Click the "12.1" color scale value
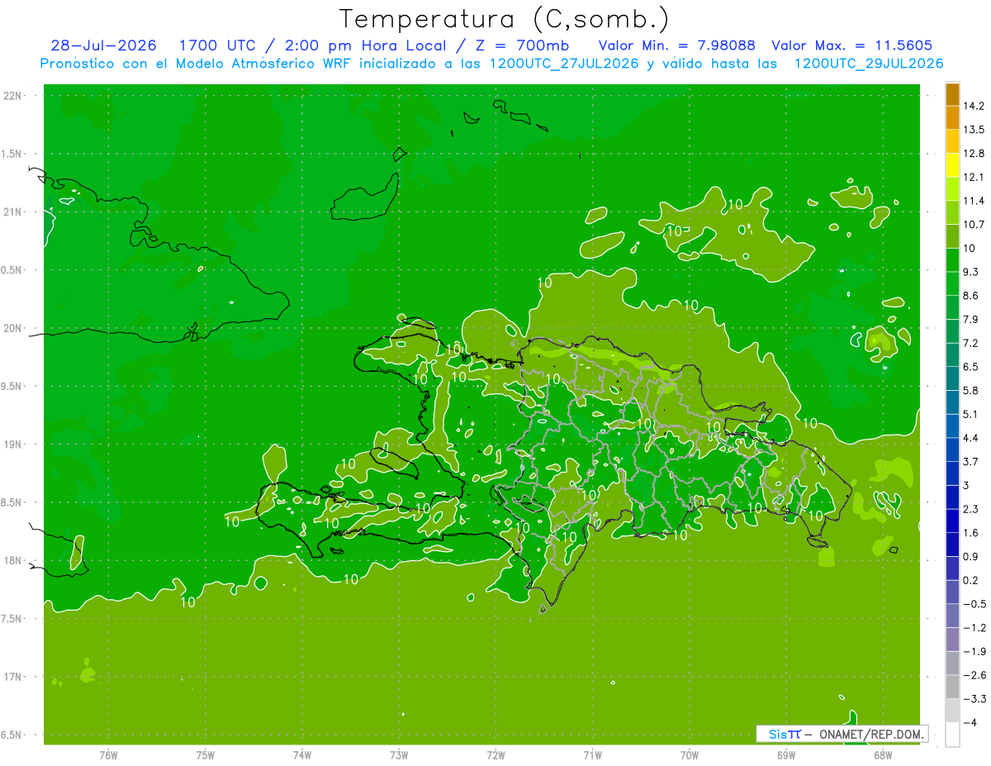The height and width of the screenshot is (766, 991). click(974, 177)
